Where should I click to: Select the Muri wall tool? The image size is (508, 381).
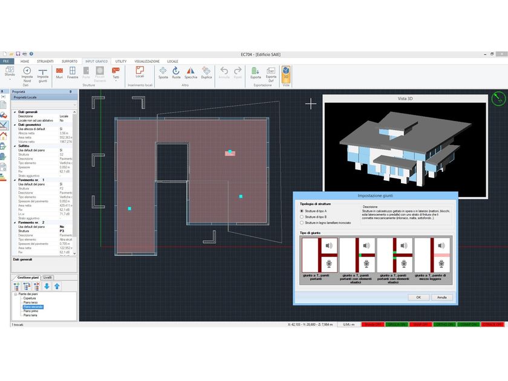tap(59, 73)
